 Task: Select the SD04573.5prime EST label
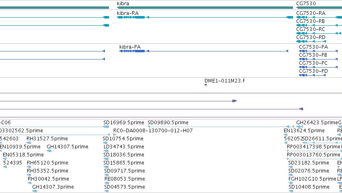point(124,187)
